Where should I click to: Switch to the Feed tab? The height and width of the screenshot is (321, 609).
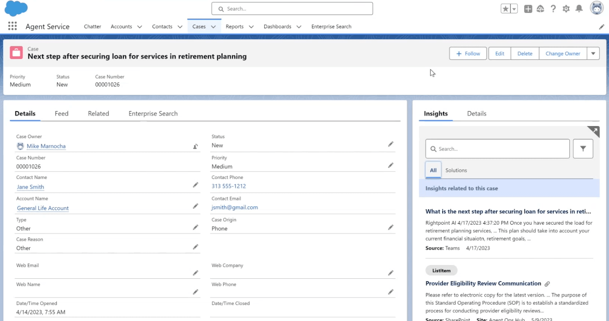[x=61, y=113]
